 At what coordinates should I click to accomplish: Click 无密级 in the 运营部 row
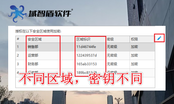coord(112,55)
